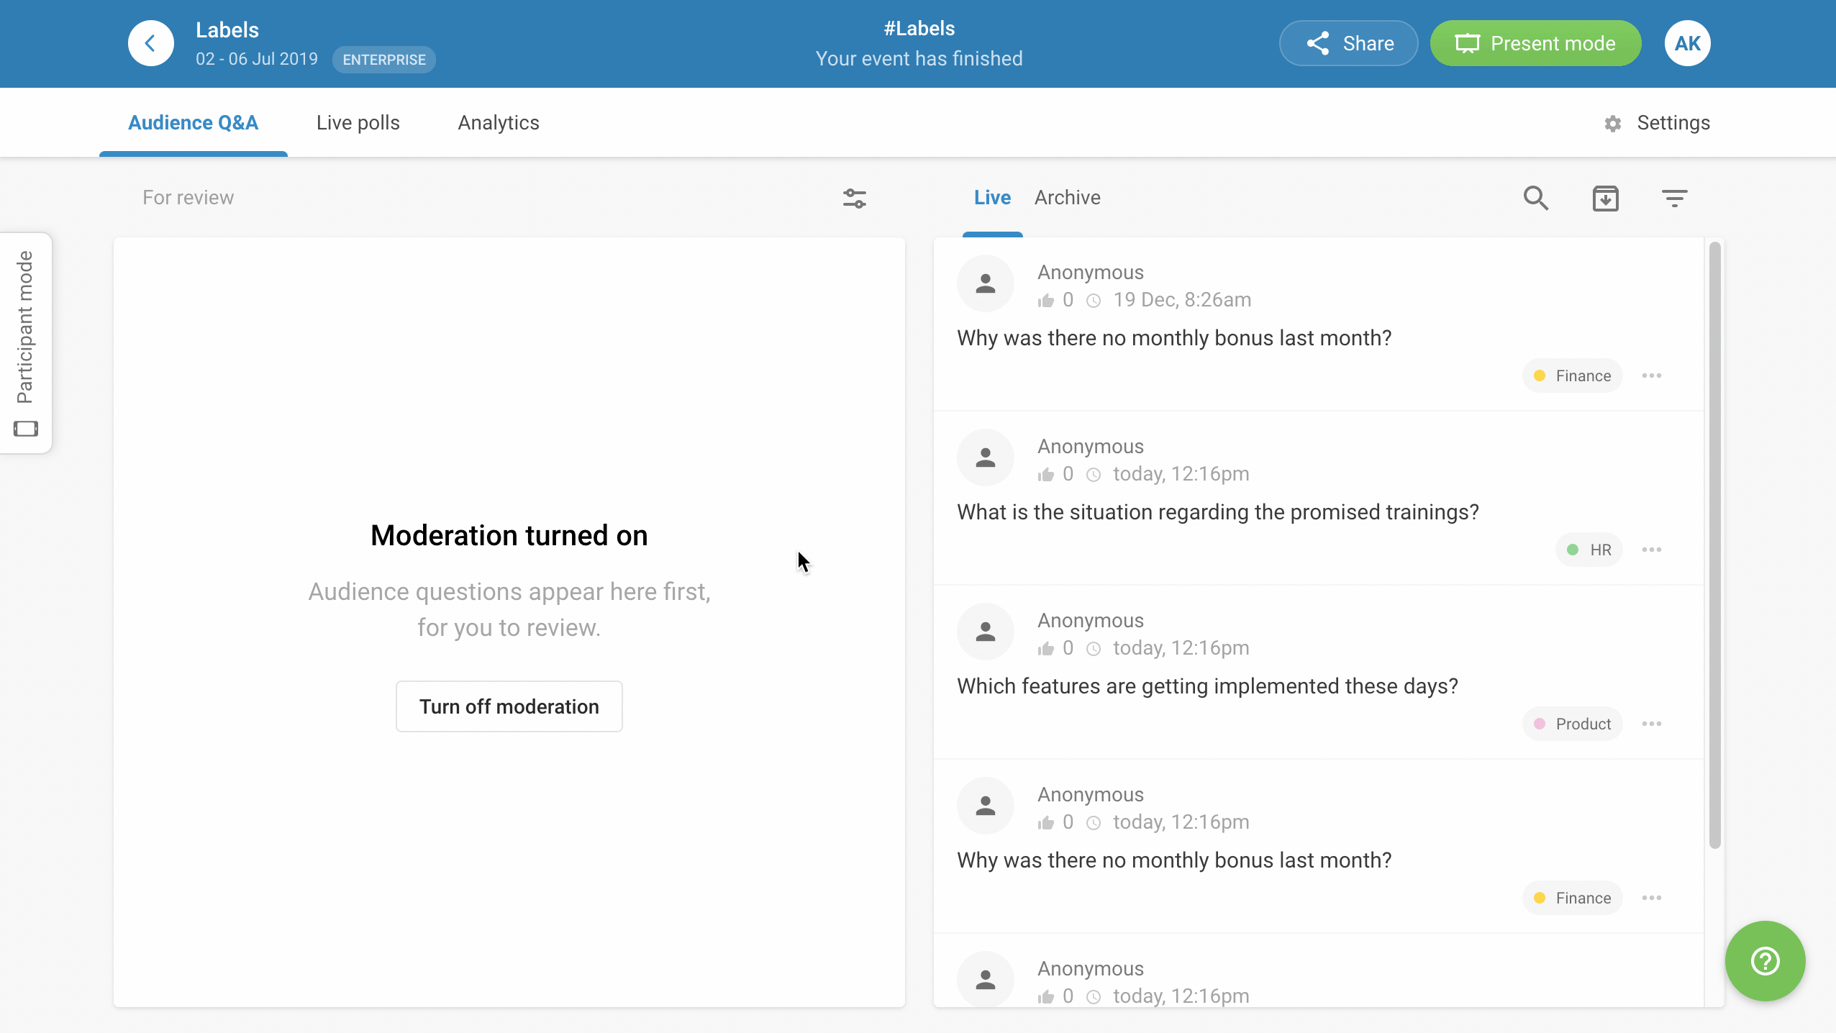The image size is (1836, 1033).
Task: Click the clock icon on the trainings question
Action: [x=1093, y=475]
